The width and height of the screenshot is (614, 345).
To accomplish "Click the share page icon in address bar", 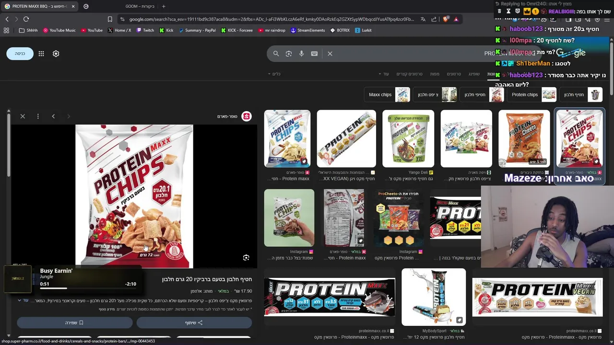I will [434, 19].
